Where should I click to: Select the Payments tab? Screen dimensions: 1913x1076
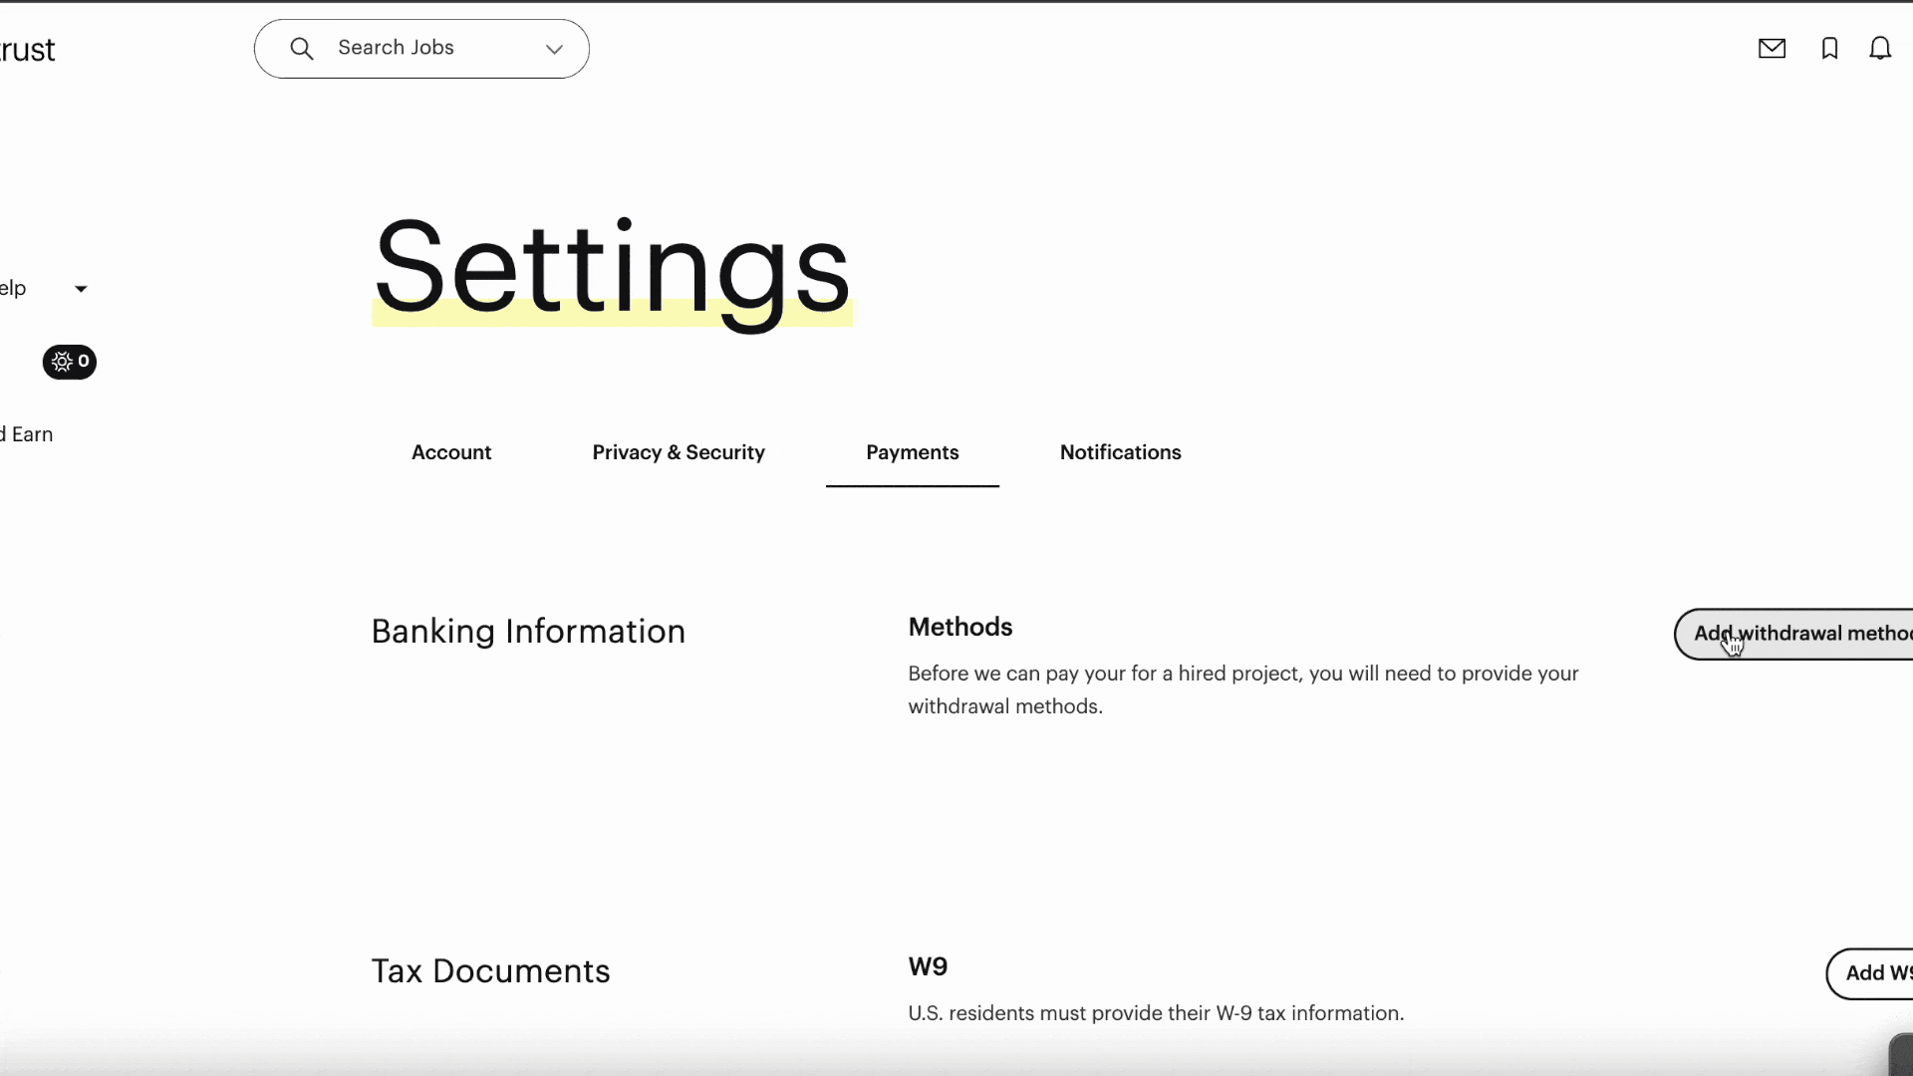[x=912, y=452]
